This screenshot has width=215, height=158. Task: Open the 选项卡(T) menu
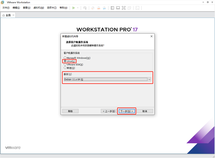(52, 8)
